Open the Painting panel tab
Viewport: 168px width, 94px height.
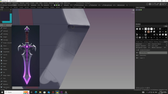click(156, 42)
